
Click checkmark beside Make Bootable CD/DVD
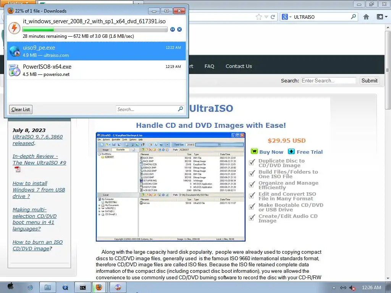click(252, 206)
